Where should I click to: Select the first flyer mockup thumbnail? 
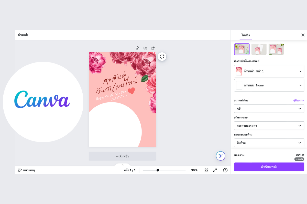point(242,49)
